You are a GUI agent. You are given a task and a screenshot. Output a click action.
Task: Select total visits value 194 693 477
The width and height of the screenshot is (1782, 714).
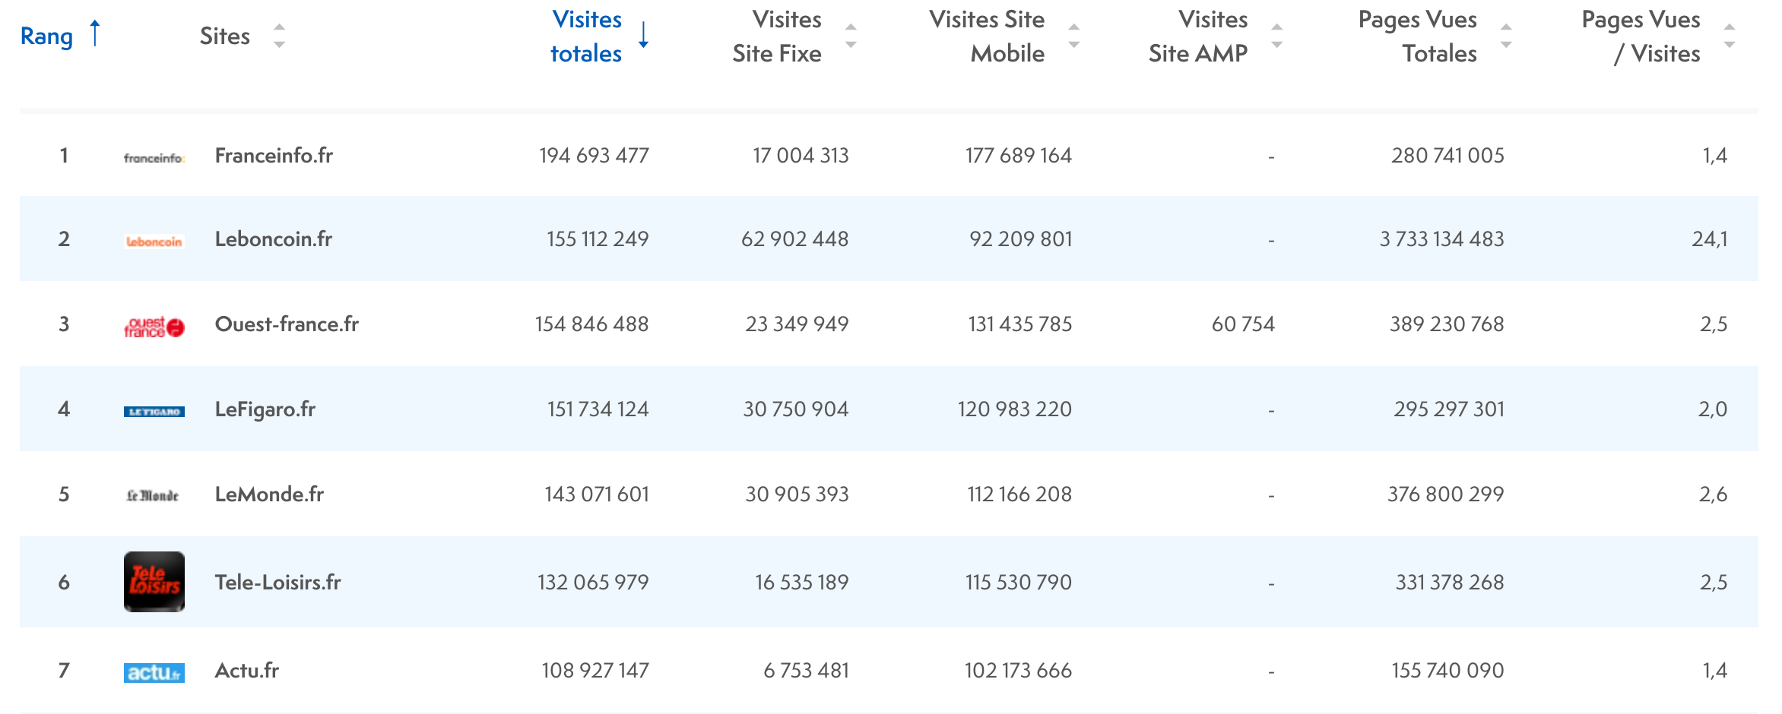[594, 156]
